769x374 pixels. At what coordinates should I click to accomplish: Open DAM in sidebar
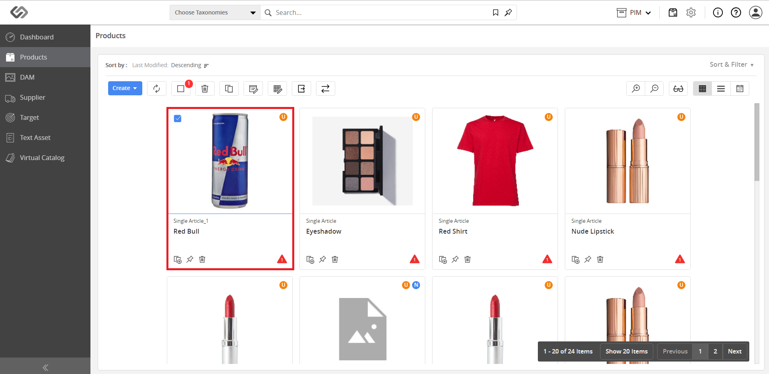(45, 77)
